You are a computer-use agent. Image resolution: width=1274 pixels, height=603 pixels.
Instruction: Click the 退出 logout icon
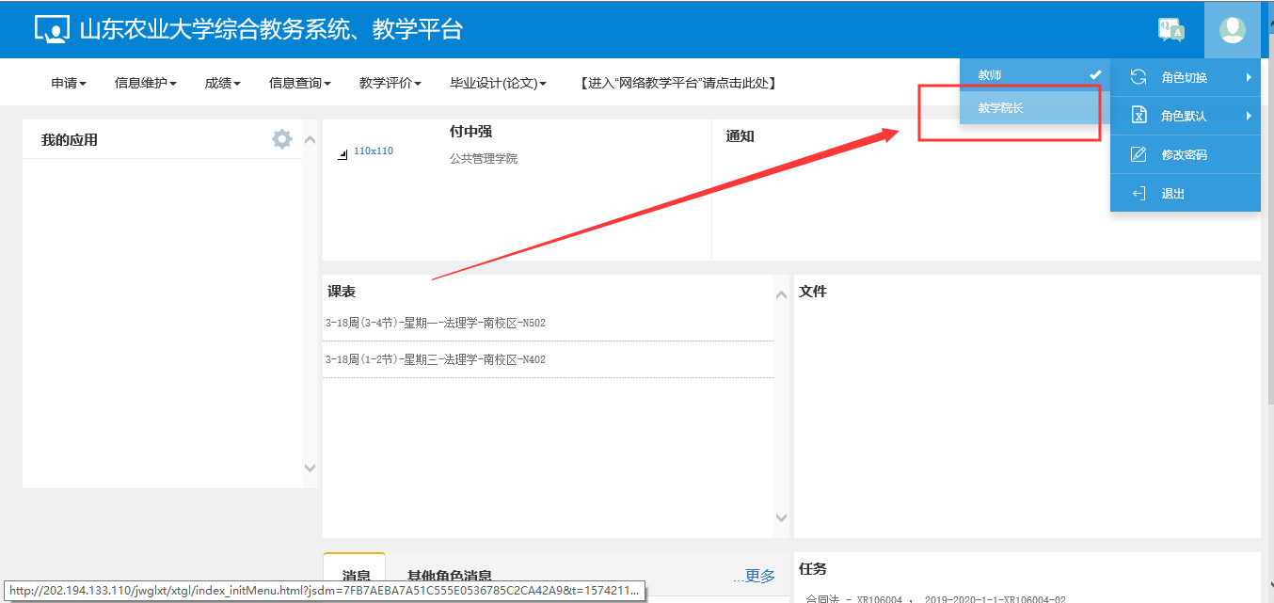tap(1139, 194)
